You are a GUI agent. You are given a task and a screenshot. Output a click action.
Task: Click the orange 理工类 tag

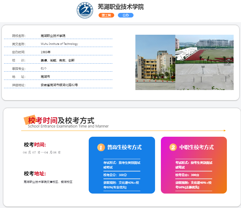coord(106,15)
